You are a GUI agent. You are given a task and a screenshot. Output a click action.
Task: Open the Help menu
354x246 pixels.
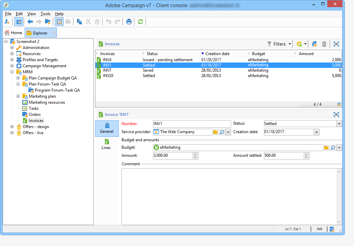click(x=59, y=14)
